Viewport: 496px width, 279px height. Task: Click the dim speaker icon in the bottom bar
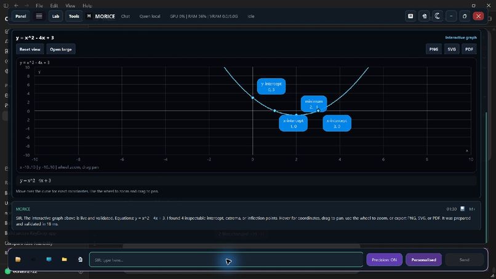[33, 259]
